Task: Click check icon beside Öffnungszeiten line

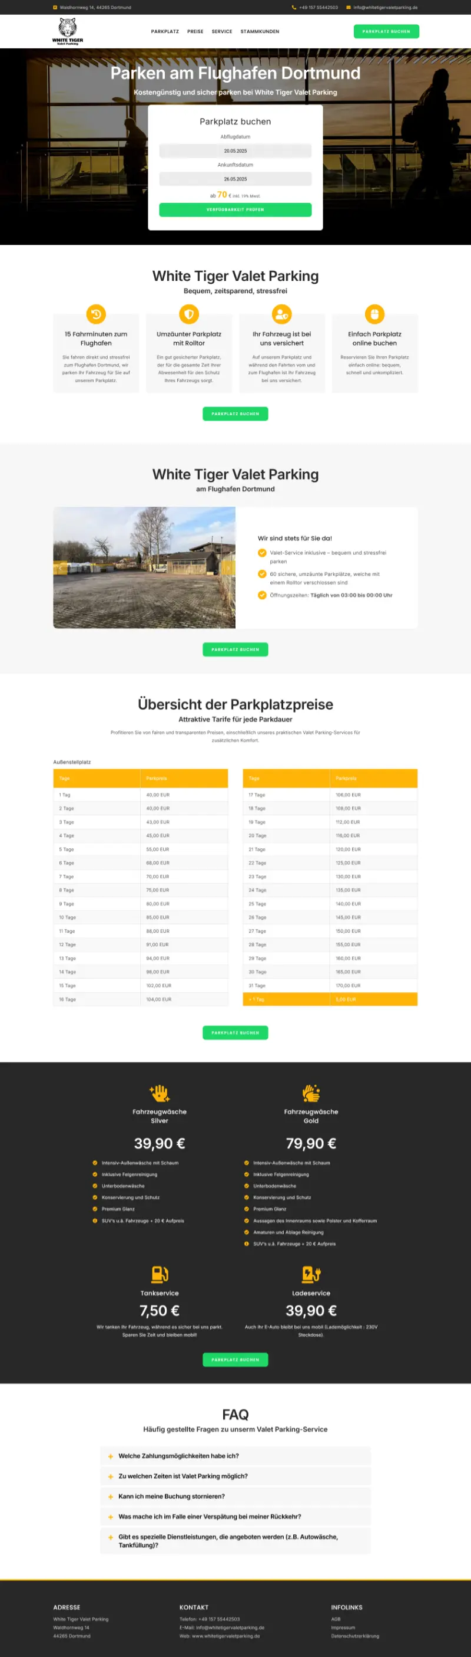Action: [262, 595]
